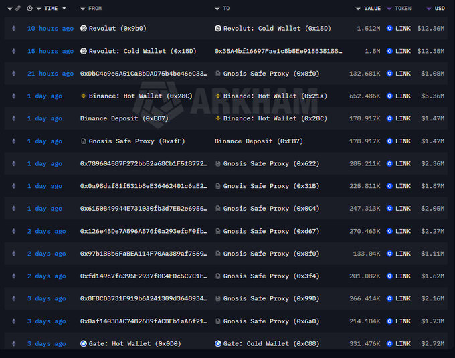Open the 15 hours ago transaction link

(50, 51)
